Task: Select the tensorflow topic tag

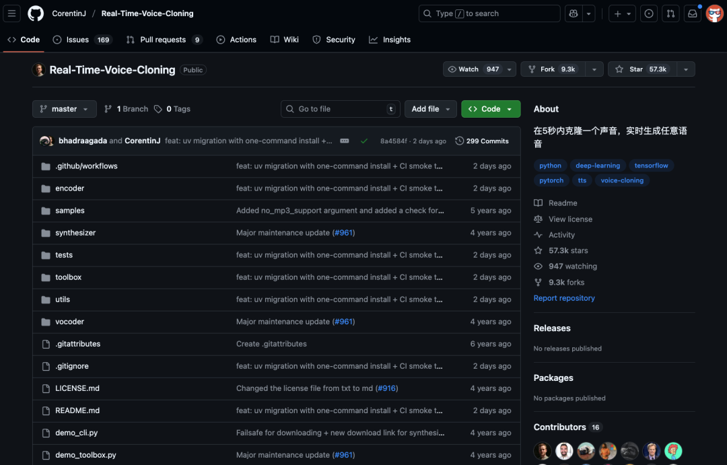Action: coord(651,166)
